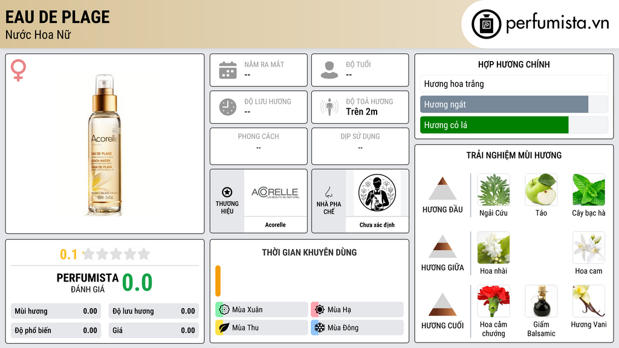Click the Trên 2m projection value
Image resolution: width=619 pixels, height=348 pixels.
361,112
